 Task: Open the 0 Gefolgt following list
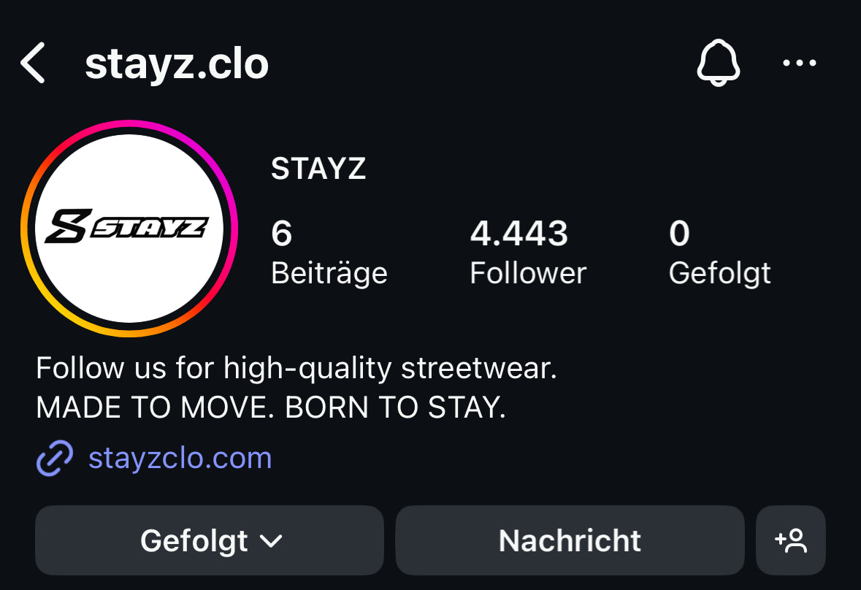click(720, 253)
